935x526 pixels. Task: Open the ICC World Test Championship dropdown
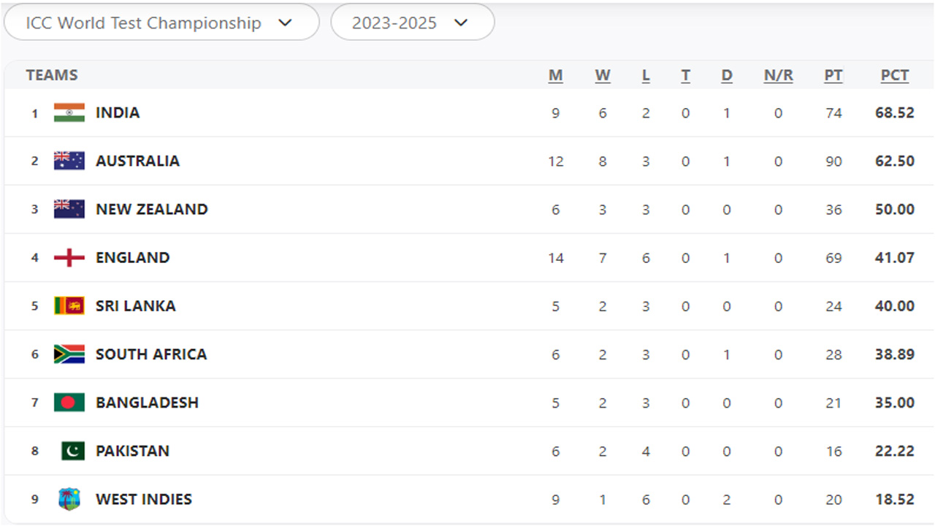coord(161,23)
